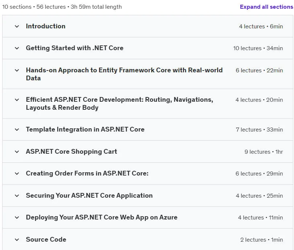This screenshot has width=294, height=250.
Task: Open Getting Started with .NET Core title
Action: coord(75,48)
